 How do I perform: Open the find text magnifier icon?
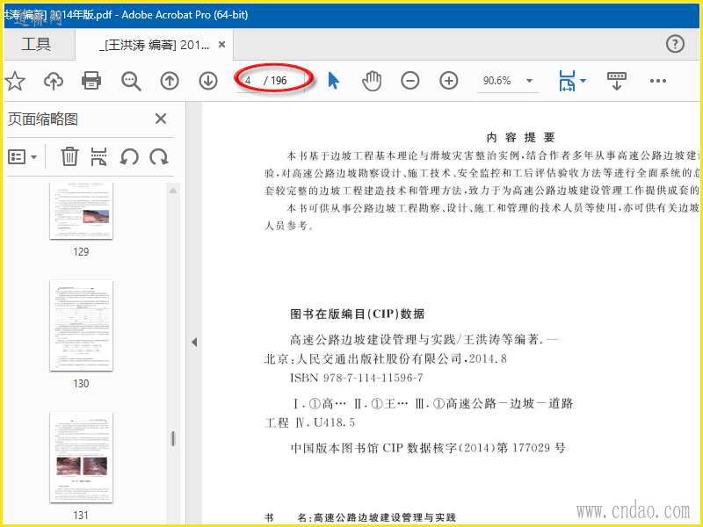pos(131,81)
